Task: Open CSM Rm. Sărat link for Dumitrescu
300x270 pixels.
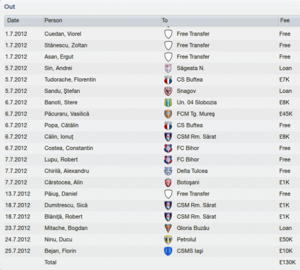Action: tap(196, 205)
